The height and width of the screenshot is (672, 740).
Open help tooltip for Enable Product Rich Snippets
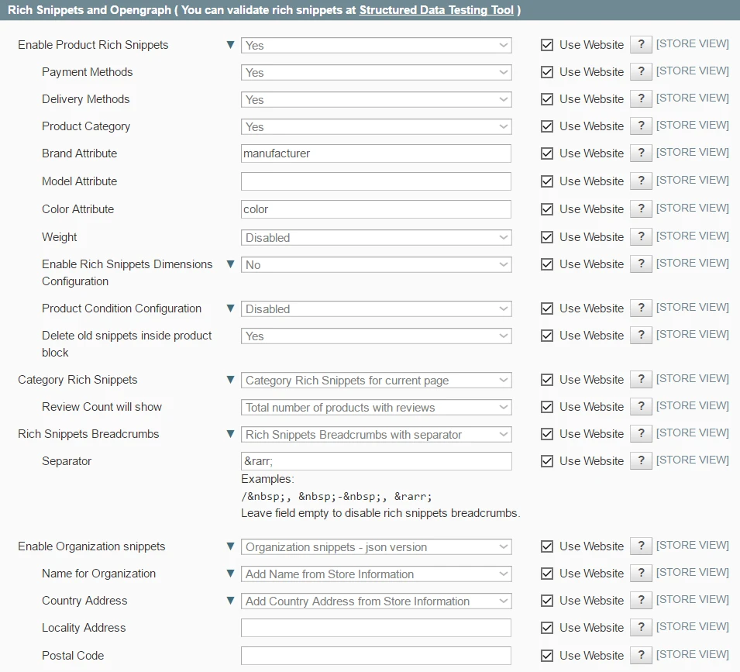(x=641, y=44)
